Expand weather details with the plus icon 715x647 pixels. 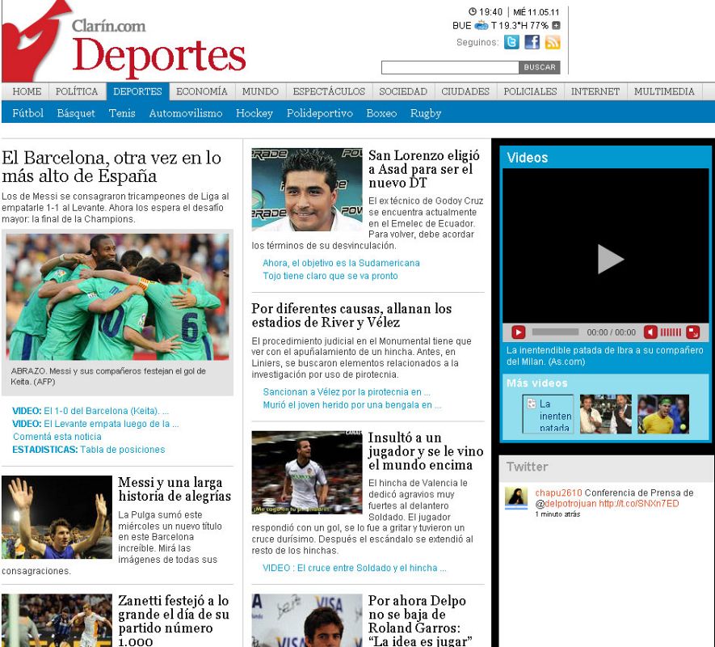(x=556, y=25)
